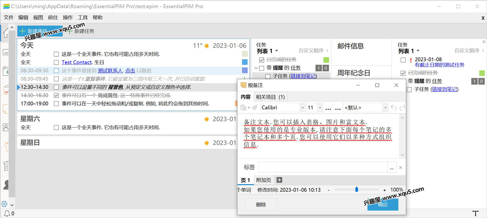
Task: Click the reminders bell icon
Action: (7, 213)
